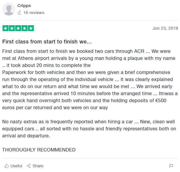Click the share network icon
The height and width of the screenshot is (172, 180).
tap(29, 166)
